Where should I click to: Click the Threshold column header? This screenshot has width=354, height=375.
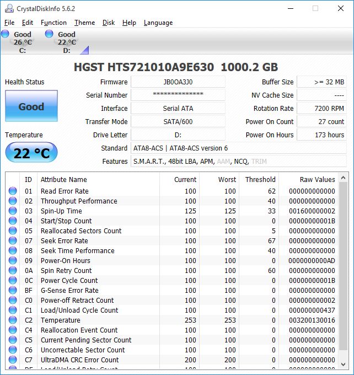260,179
